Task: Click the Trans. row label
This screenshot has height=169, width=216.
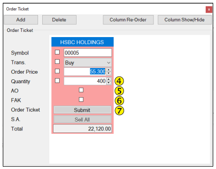Action: [18, 62]
